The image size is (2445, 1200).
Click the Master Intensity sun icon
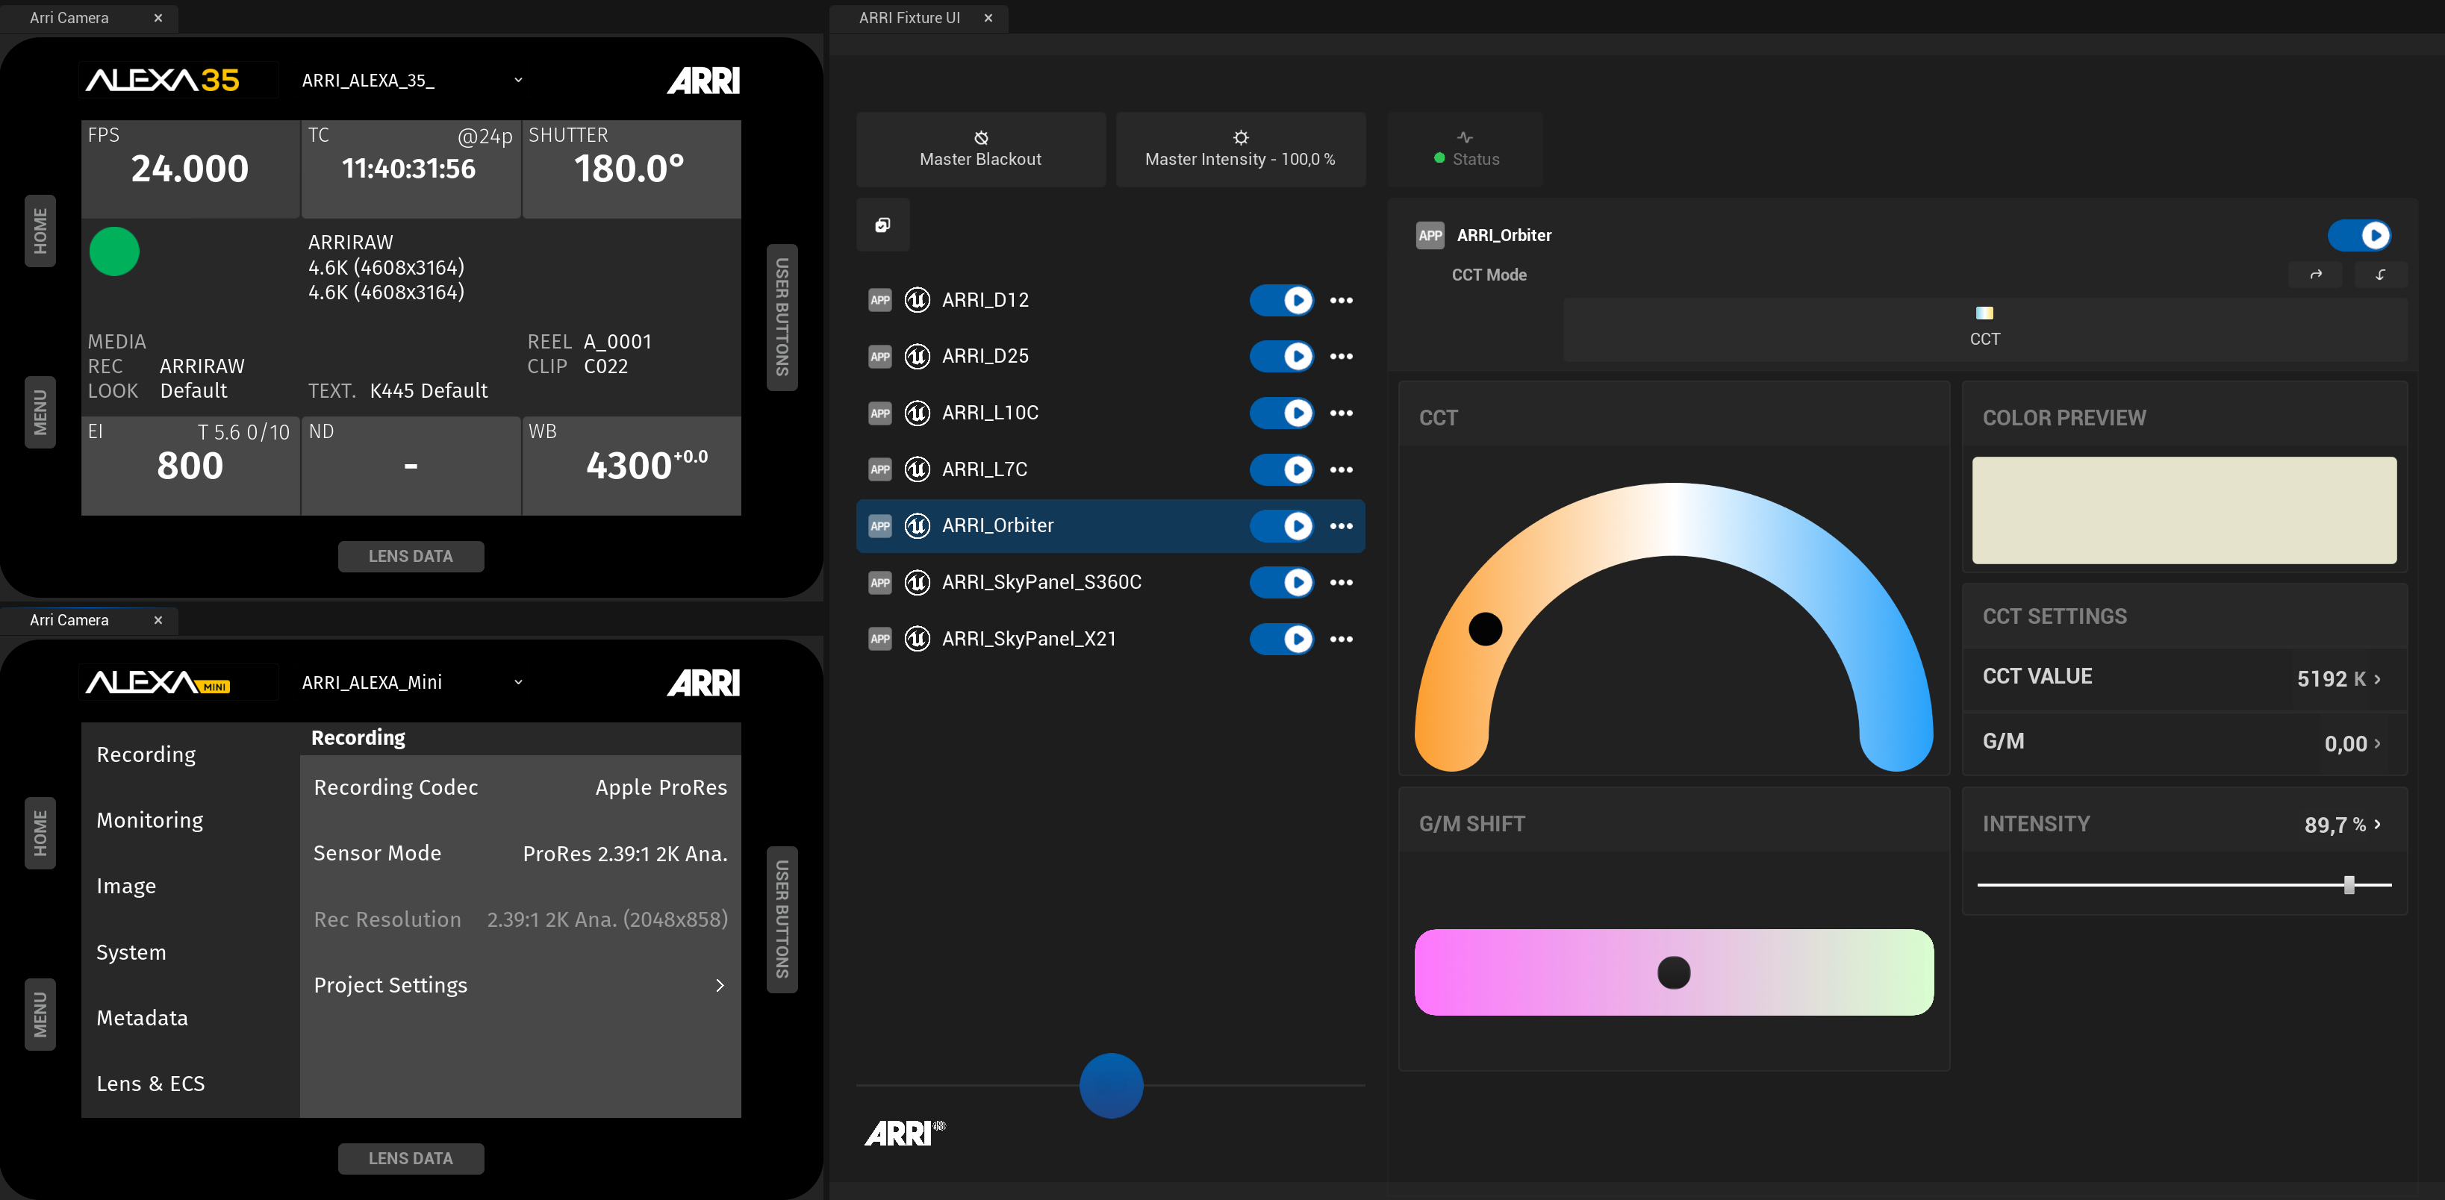point(1239,137)
